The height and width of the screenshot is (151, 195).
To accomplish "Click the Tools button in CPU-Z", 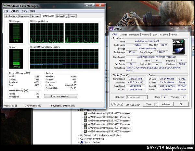I will pyautogui.click(x=149, y=104).
